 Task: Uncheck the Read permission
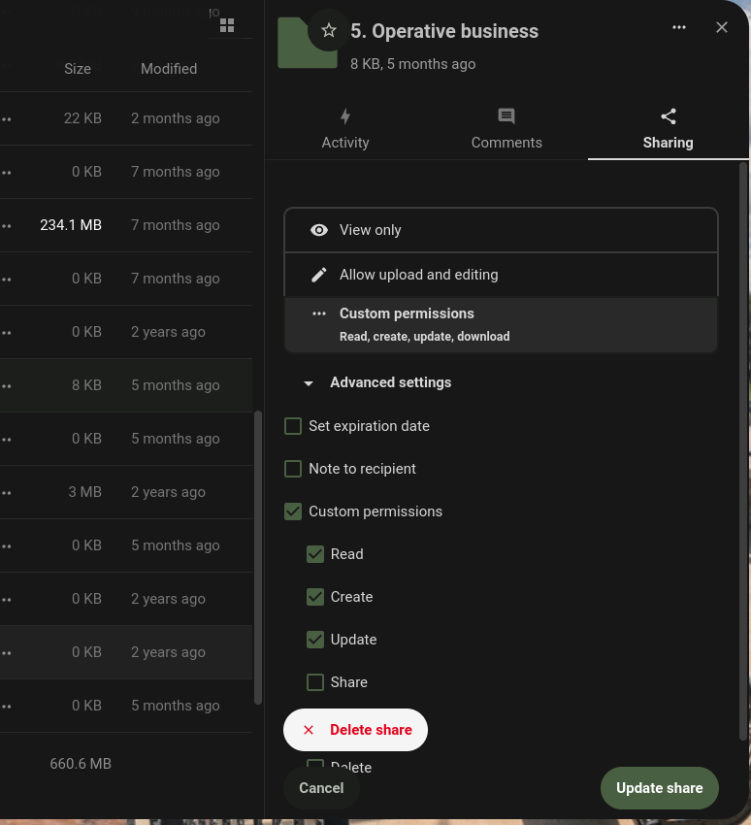(315, 554)
